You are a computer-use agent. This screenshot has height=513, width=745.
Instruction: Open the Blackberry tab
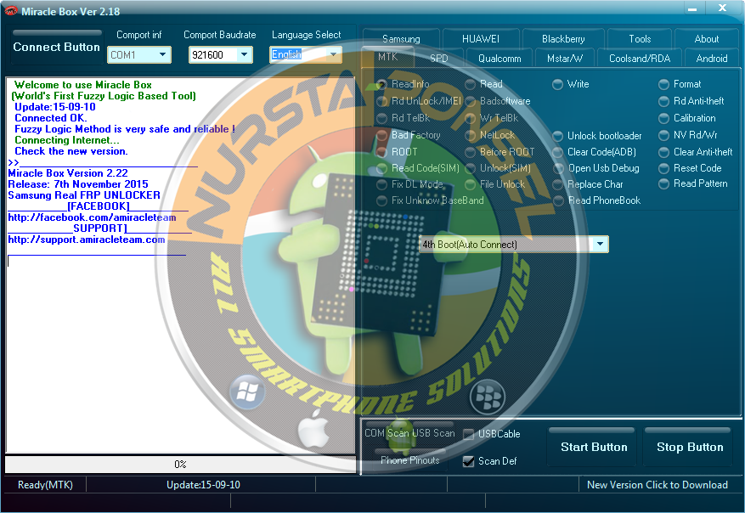coord(563,39)
